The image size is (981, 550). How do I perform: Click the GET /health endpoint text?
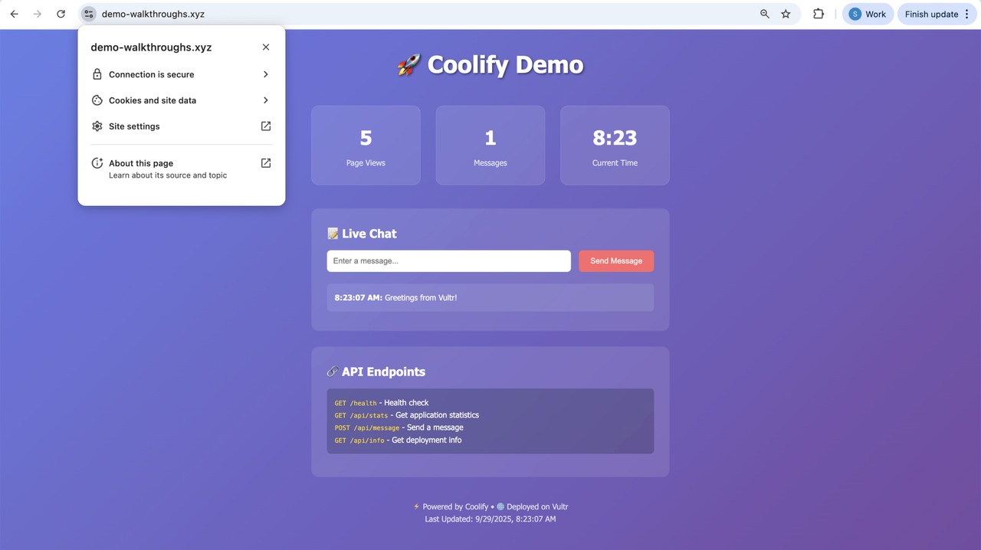356,403
